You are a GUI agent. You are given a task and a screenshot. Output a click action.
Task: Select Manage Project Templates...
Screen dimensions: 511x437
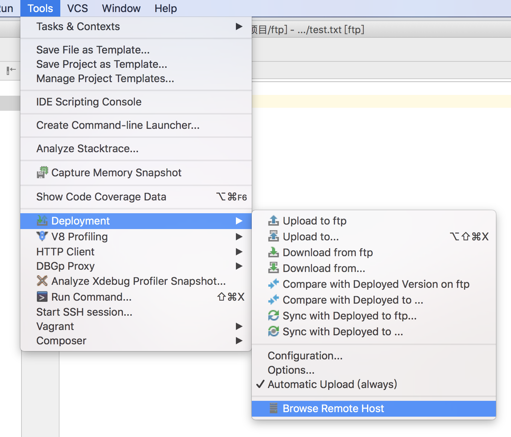coord(136,78)
